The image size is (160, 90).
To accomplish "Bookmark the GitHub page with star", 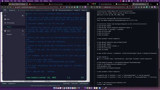I will [133, 7].
